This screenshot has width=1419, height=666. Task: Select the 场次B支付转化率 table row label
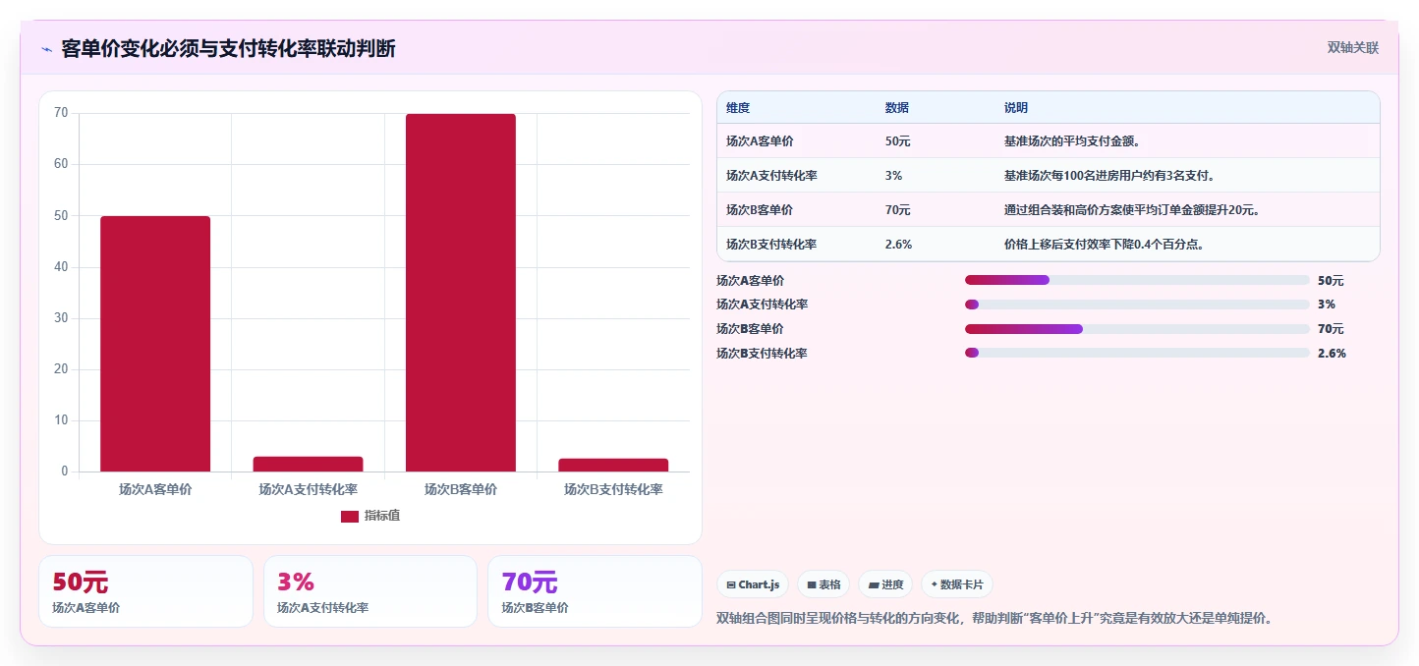pos(771,245)
